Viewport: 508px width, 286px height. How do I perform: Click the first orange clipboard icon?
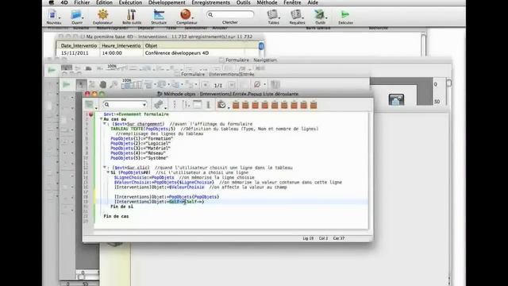pos(236,105)
